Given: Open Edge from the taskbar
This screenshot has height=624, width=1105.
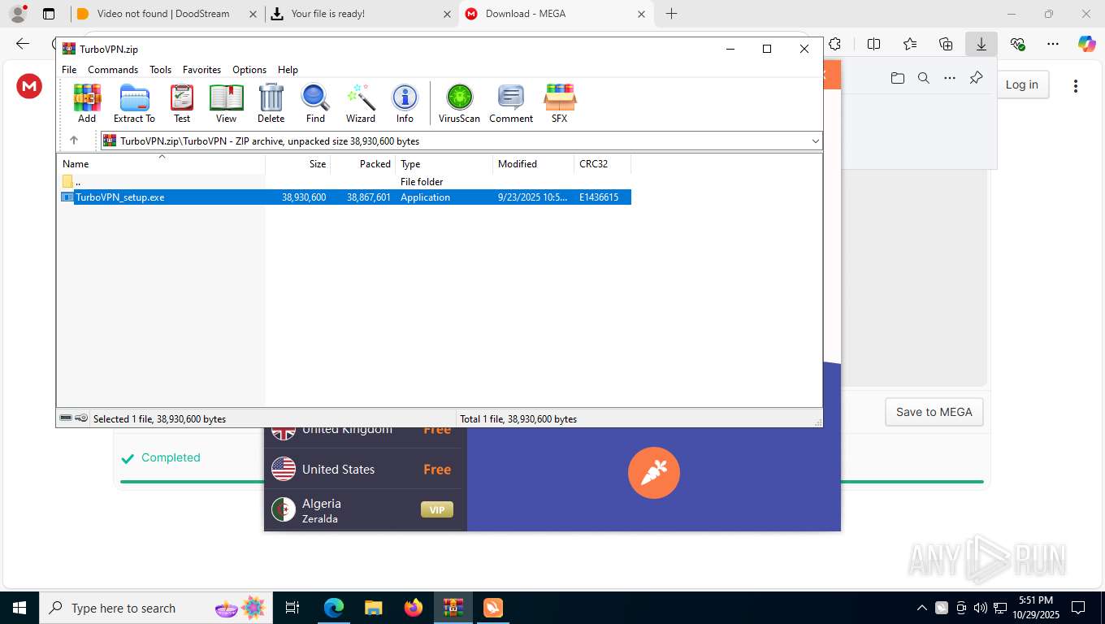Looking at the screenshot, I should (x=334, y=608).
